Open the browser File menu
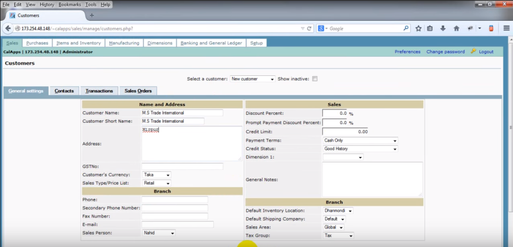513x247 pixels. pyautogui.click(x=6, y=5)
